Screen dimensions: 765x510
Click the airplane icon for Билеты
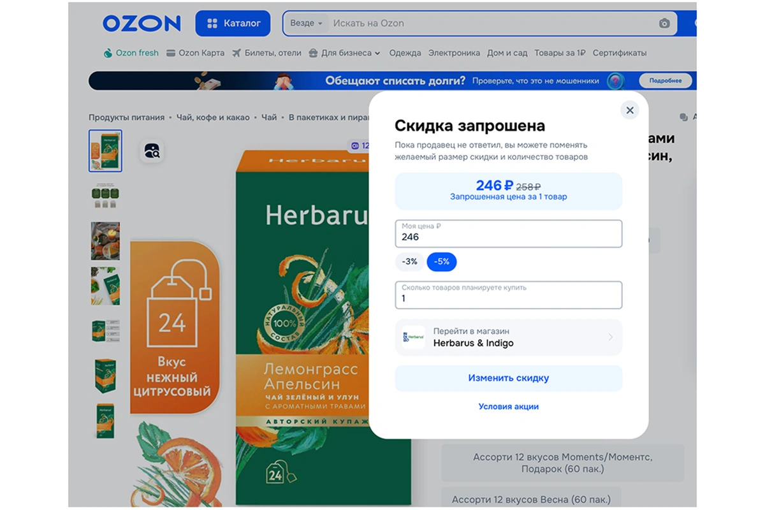coord(237,53)
